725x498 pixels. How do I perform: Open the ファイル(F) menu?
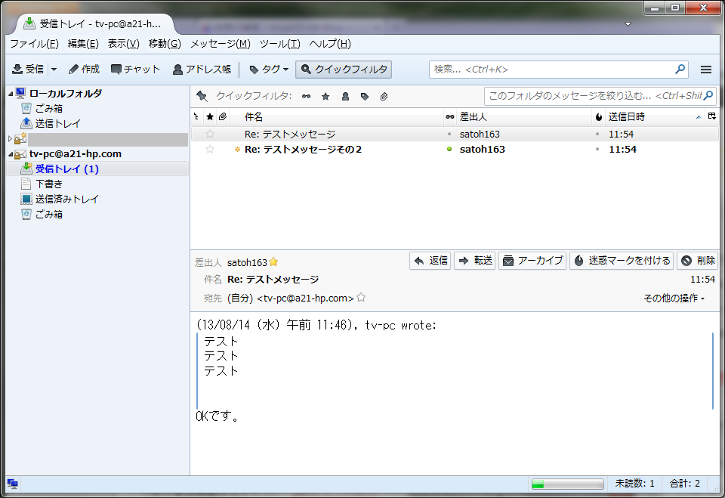[x=34, y=44]
